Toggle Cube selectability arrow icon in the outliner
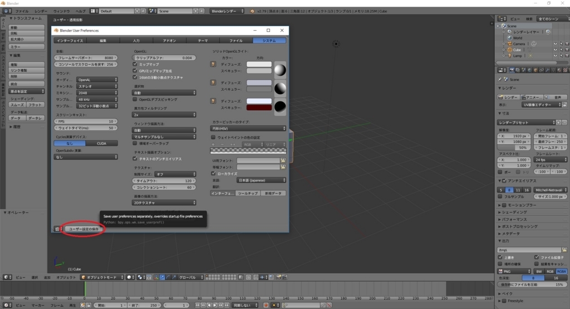The height and width of the screenshot is (309, 570). pyautogui.click(x=561, y=50)
